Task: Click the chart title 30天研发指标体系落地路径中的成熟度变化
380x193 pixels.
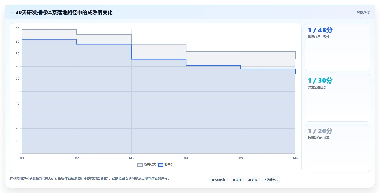Action: 64,13
